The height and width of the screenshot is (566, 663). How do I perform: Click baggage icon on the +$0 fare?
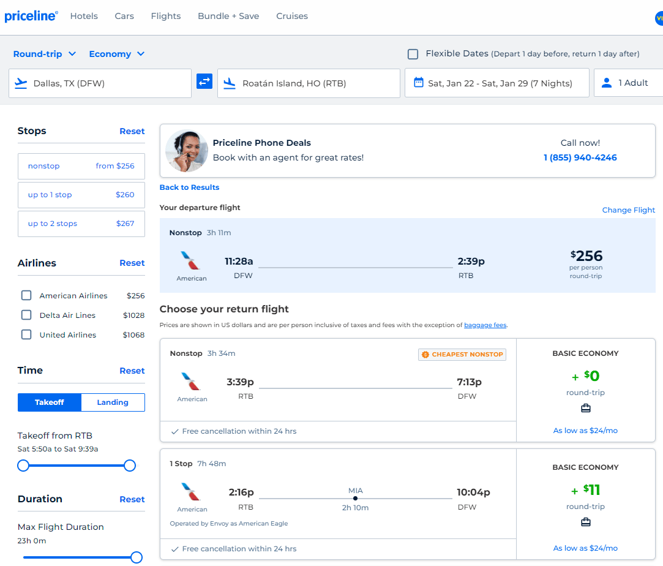[x=586, y=408]
